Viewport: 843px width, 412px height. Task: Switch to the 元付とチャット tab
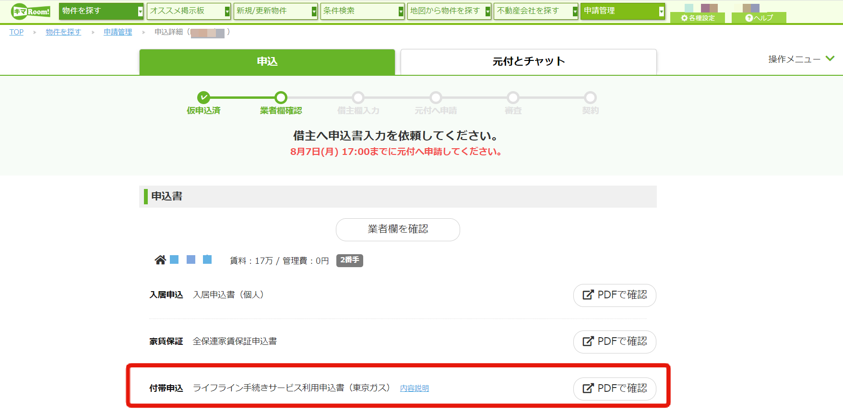529,62
